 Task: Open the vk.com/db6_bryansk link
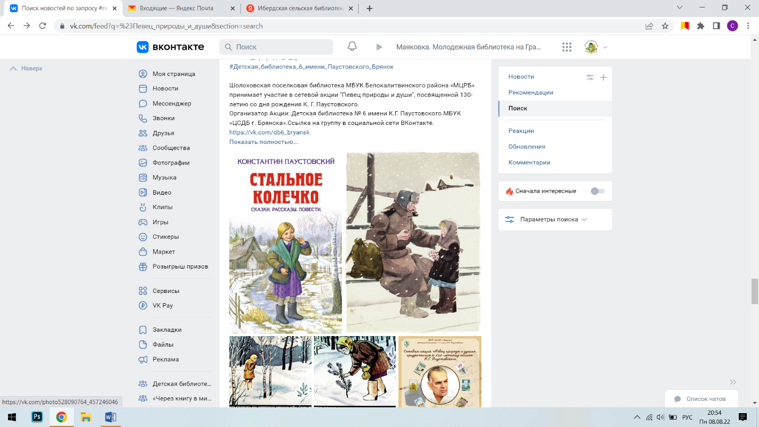click(x=269, y=132)
